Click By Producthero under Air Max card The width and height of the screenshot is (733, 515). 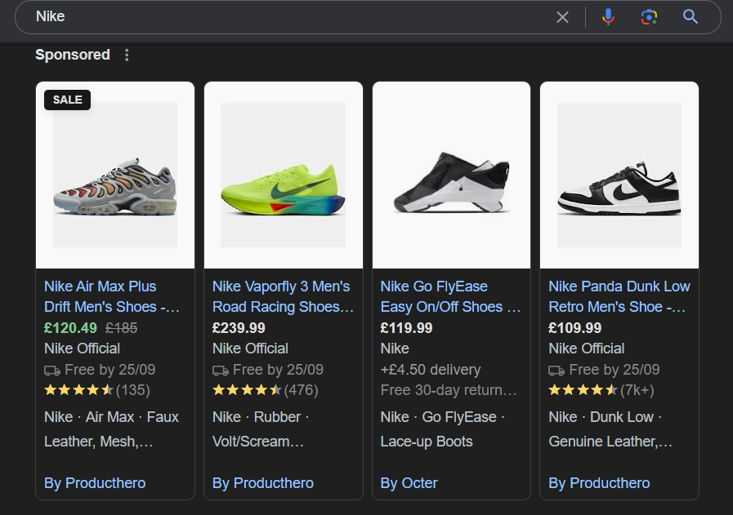point(95,483)
